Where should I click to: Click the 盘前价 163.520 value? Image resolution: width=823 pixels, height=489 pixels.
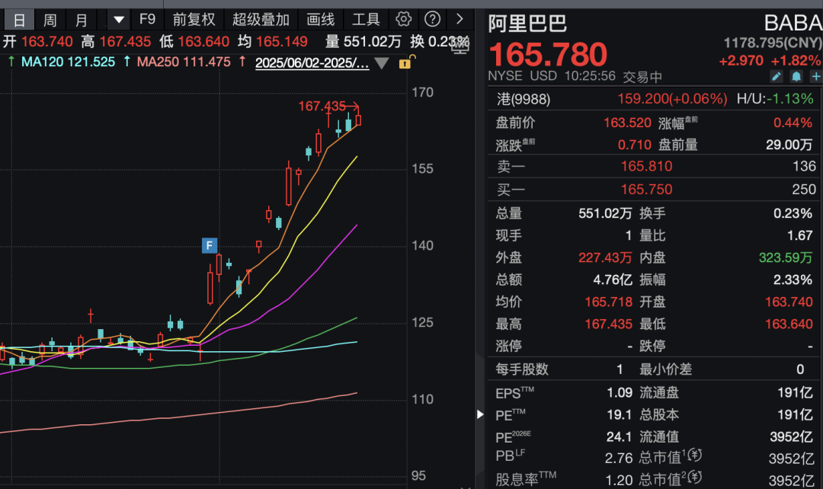pyautogui.click(x=627, y=123)
